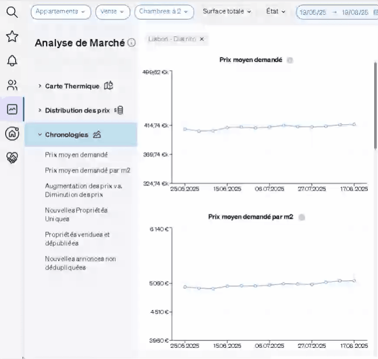Open alerts via the bell icon
The height and width of the screenshot is (359, 378).
point(12,61)
